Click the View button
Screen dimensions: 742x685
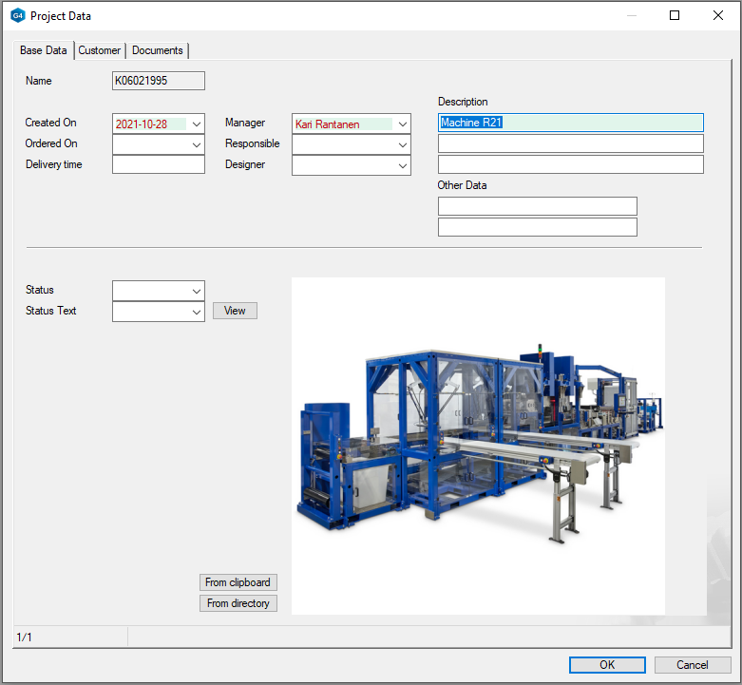(x=235, y=311)
